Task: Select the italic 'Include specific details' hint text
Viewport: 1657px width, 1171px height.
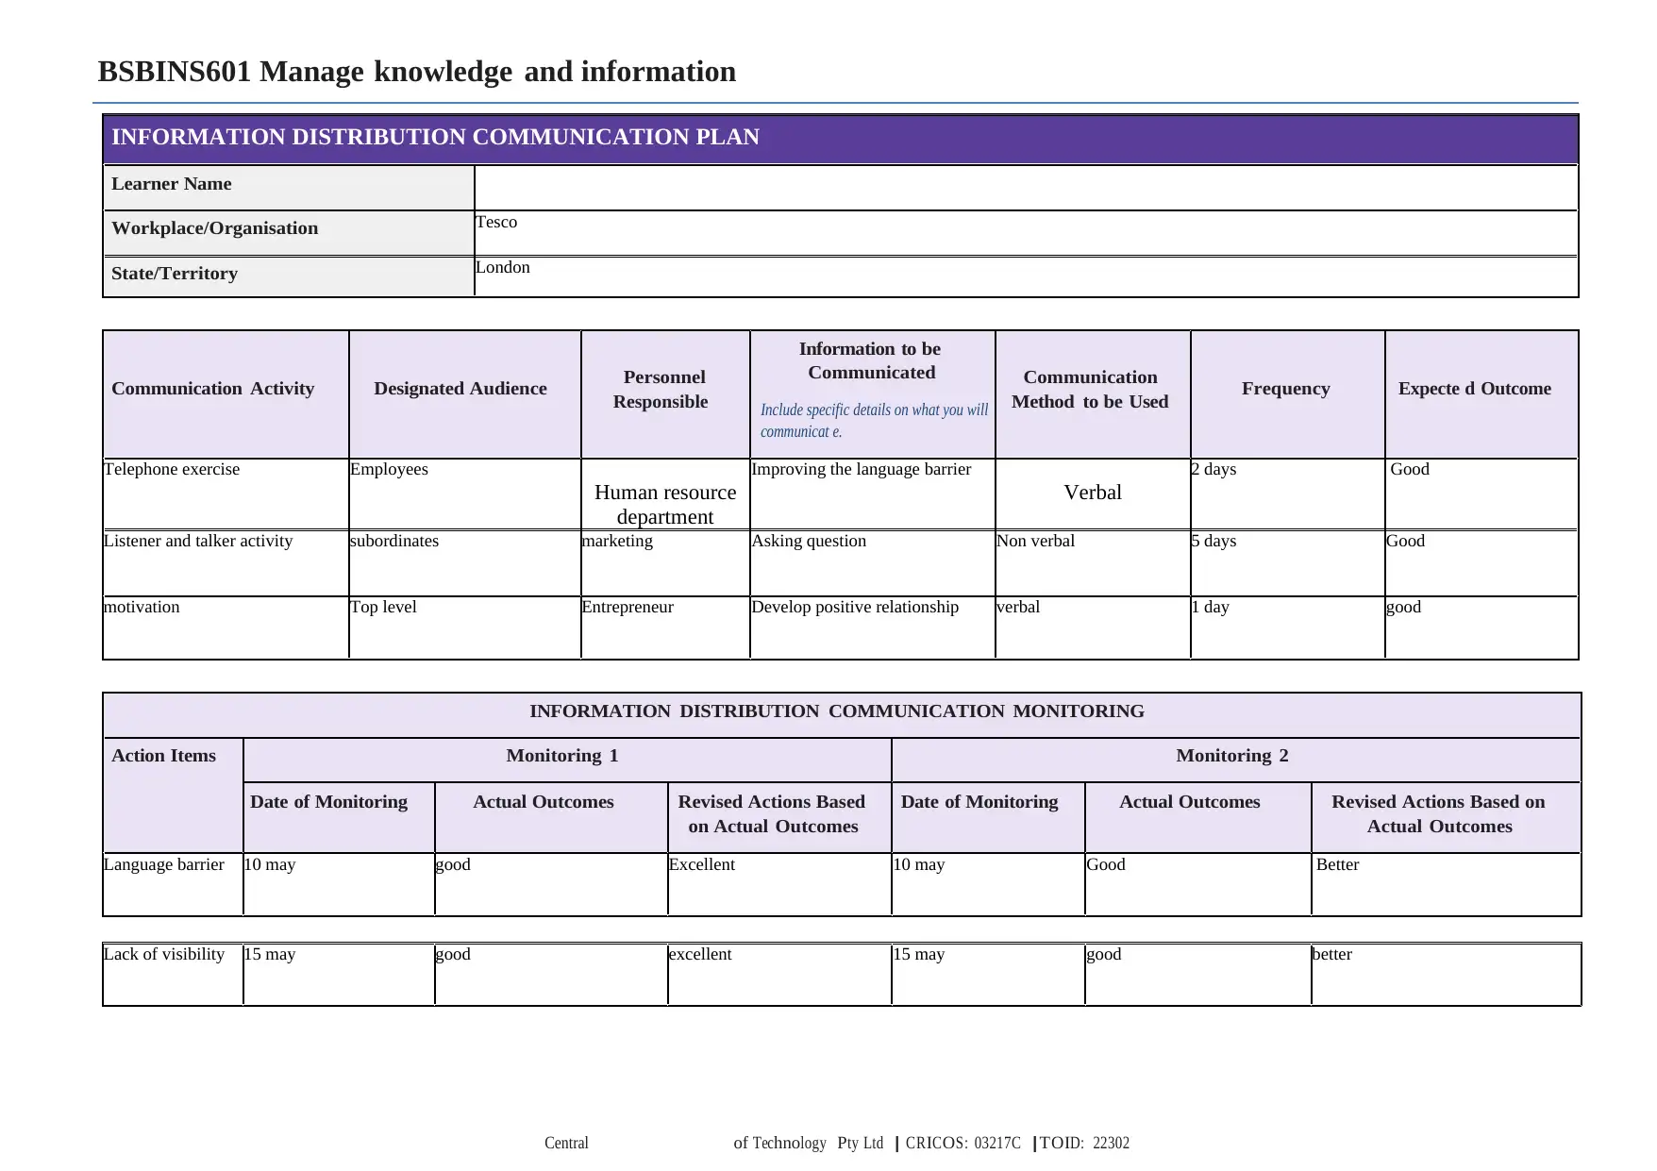Action: (x=875, y=421)
